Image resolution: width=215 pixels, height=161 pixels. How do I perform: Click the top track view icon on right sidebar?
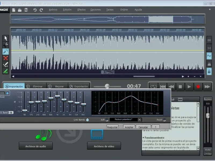[x=209, y=40]
